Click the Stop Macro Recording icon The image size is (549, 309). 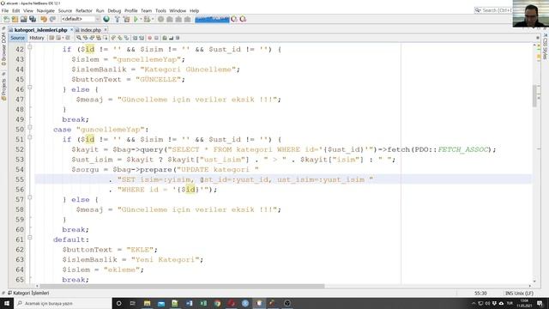pos(156,38)
